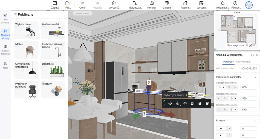The image size is (260, 139).
Task: Click the Component height value field
Action: (x=248, y=110)
